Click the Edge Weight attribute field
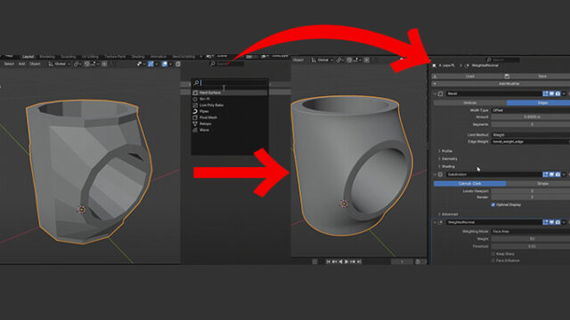The width and height of the screenshot is (570, 320). click(531, 141)
